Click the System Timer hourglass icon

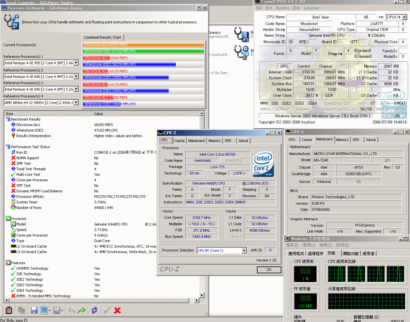(13, 202)
